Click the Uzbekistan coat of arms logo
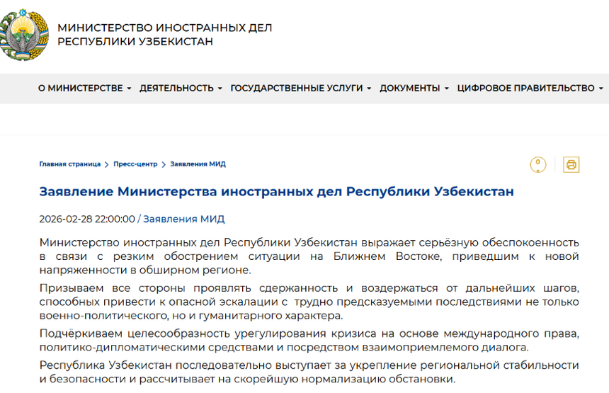609x393 pixels. tap(24, 35)
